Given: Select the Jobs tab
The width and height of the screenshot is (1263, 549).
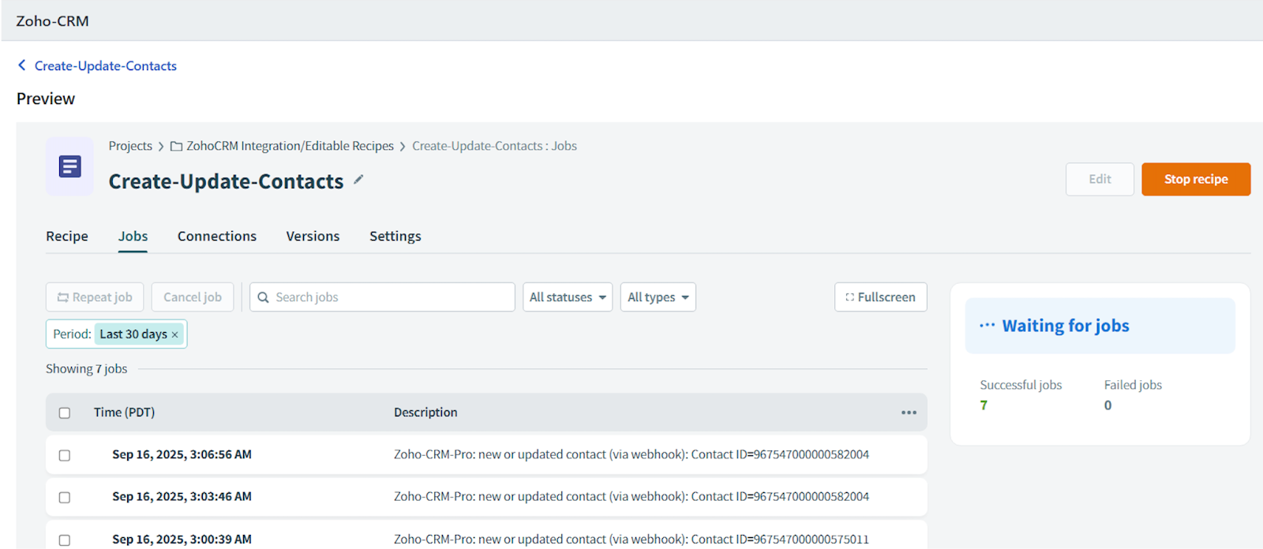Looking at the screenshot, I should tap(133, 236).
